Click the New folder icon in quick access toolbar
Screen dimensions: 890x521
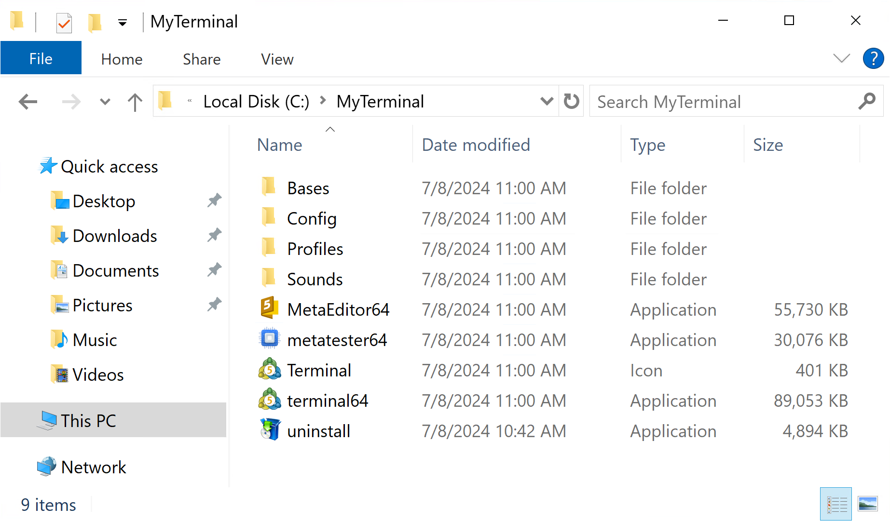pyautogui.click(x=95, y=22)
